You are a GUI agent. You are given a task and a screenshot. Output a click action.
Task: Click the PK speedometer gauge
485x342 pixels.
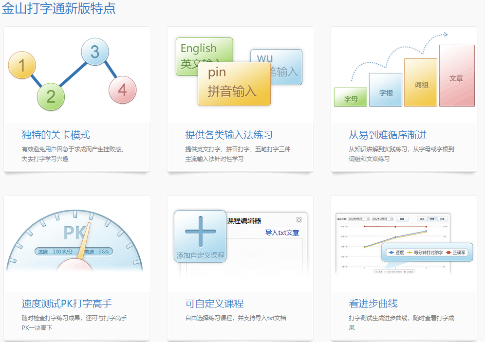(x=75, y=241)
